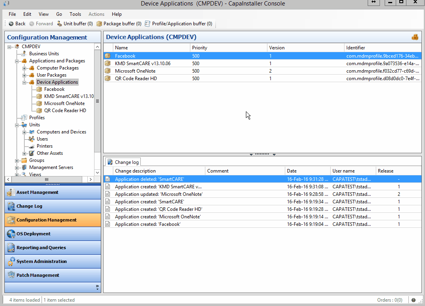Open Patch Management section

tap(53, 275)
